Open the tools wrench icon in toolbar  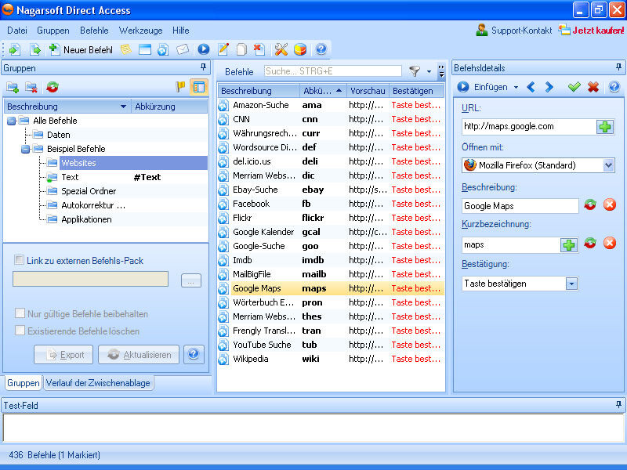[x=281, y=49]
